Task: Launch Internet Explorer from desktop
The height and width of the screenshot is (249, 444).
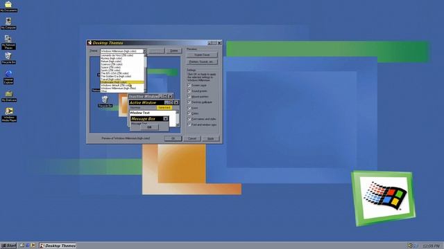Action: [x=8, y=77]
